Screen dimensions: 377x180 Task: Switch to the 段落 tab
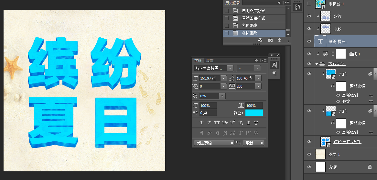coord(210,61)
